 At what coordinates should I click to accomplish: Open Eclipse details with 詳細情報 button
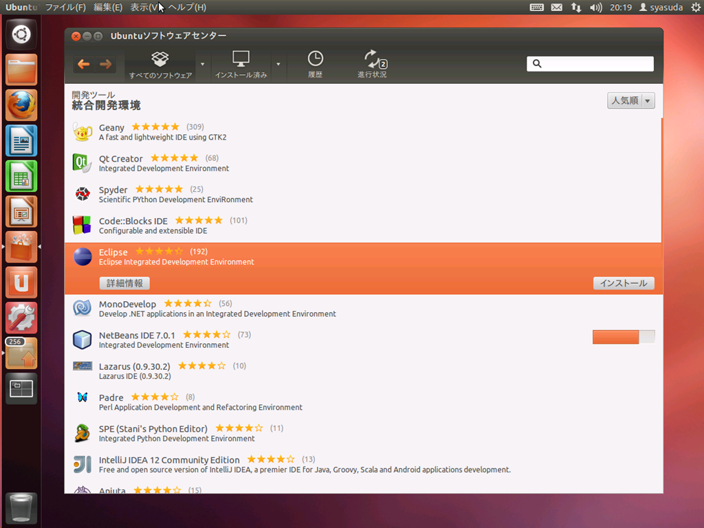tap(124, 283)
